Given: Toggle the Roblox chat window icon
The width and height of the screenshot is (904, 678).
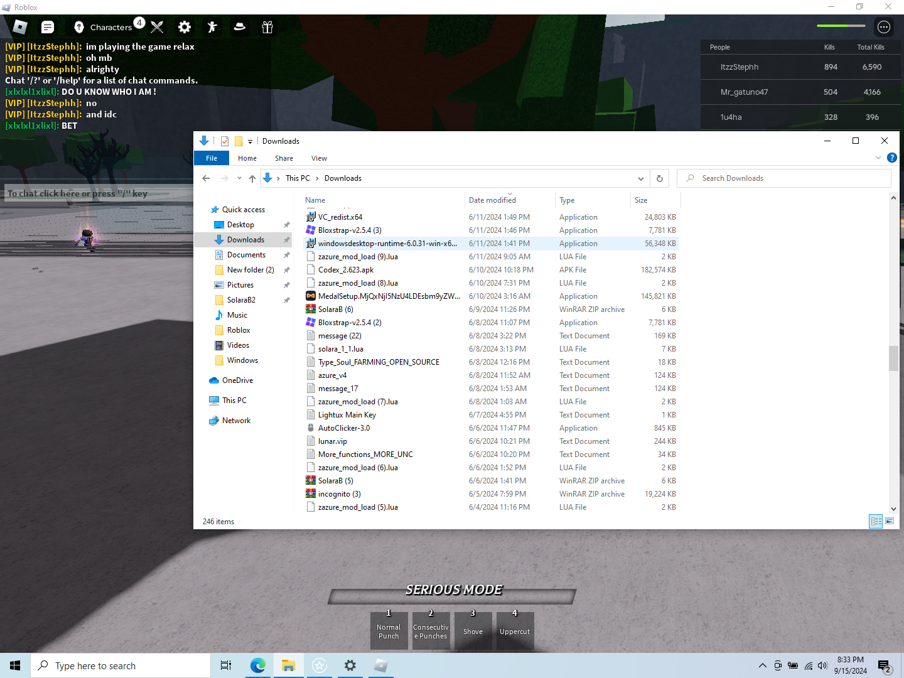Looking at the screenshot, I should pos(48,27).
